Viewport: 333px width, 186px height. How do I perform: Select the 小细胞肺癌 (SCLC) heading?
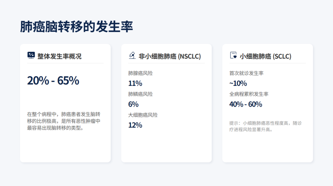point(265,56)
